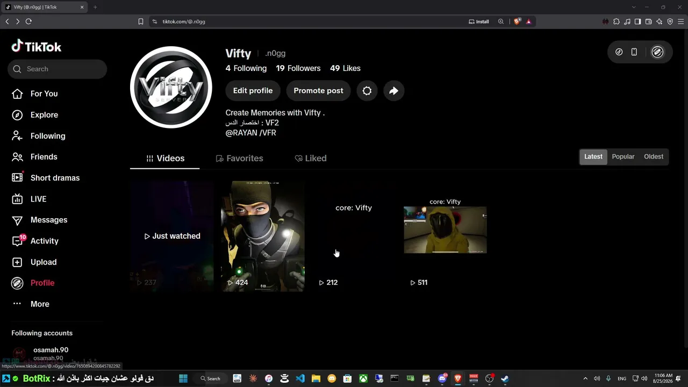Open the Brave VPN shield icon
This screenshot has height=387, width=688.
click(670, 21)
